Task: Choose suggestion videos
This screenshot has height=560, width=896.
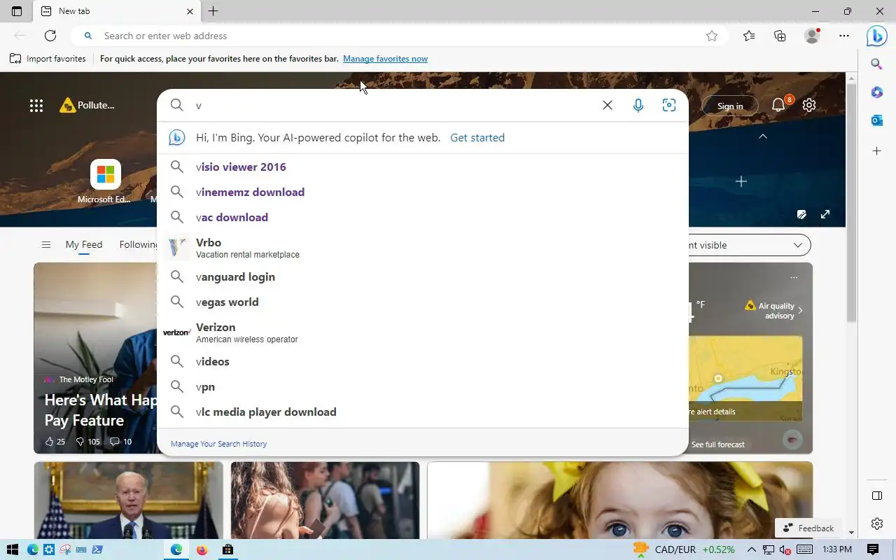Action: coord(423,361)
